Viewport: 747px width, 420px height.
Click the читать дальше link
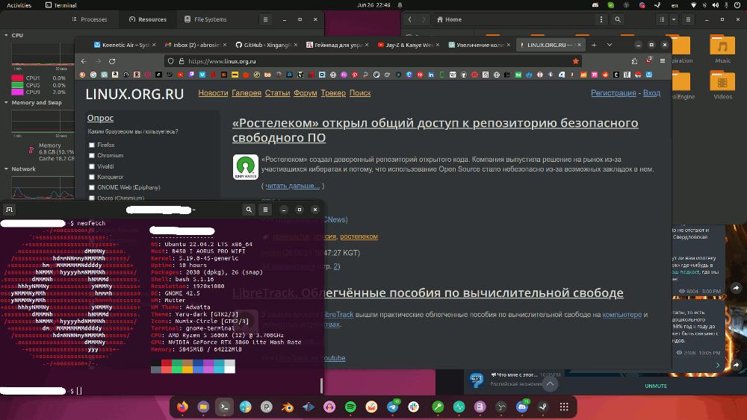pos(293,186)
